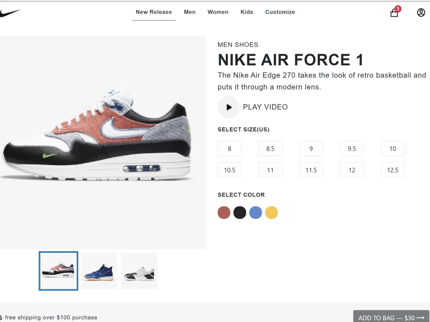Choose shoe size 12.5
Image resolution: width=430 pixels, height=322 pixels.
pyautogui.click(x=393, y=170)
